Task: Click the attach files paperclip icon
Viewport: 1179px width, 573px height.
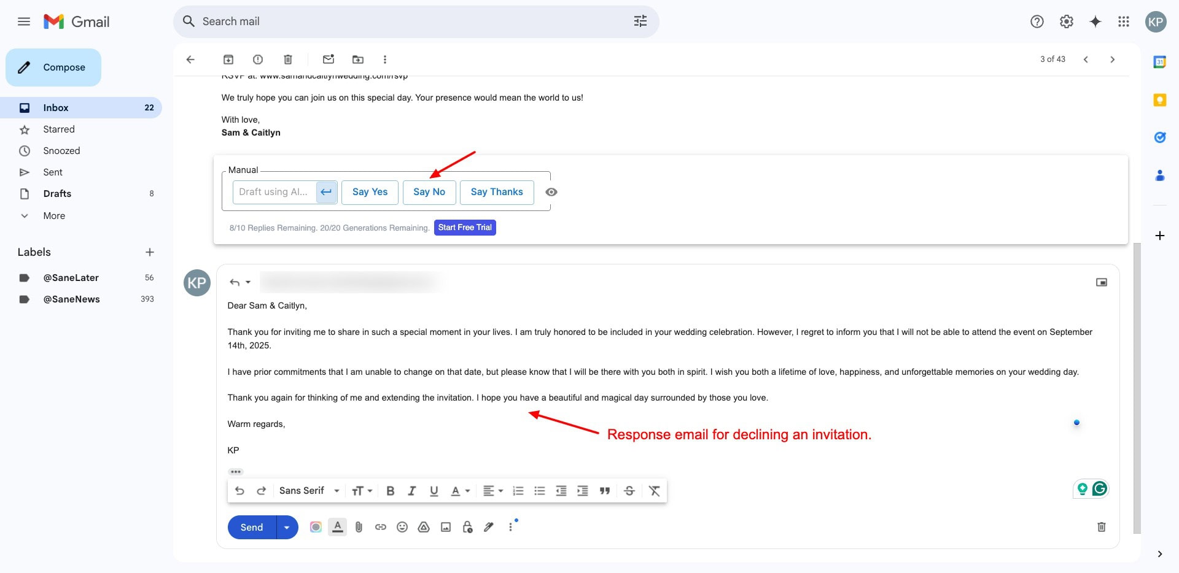Action: click(359, 527)
